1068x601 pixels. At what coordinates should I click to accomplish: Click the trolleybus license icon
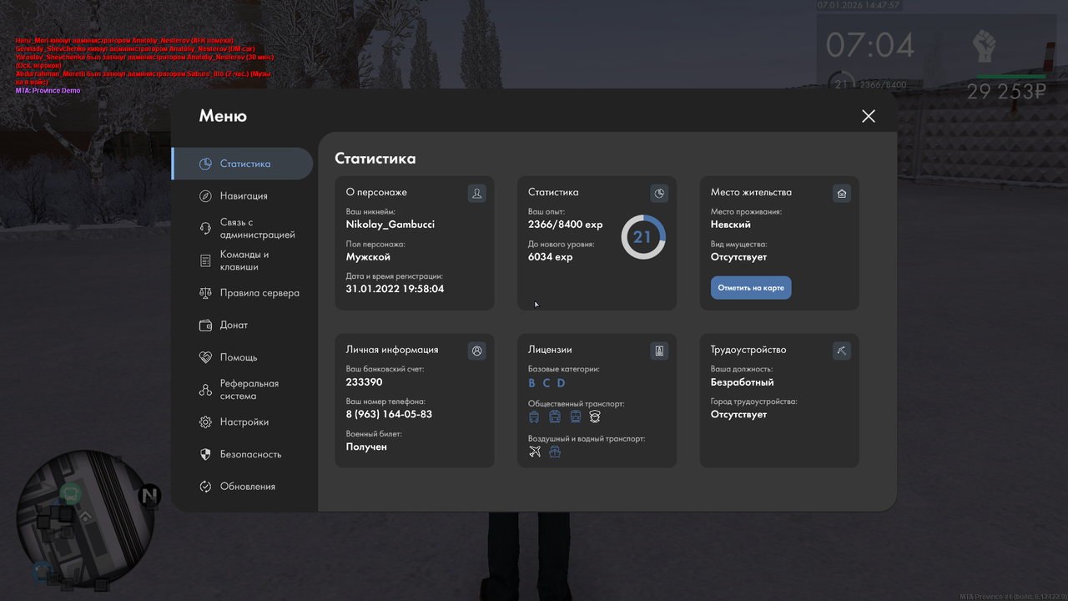point(534,417)
